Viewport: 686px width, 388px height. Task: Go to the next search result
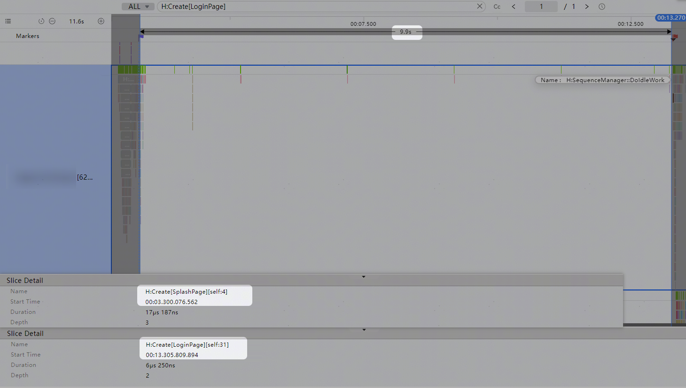(x=587, y=7)
